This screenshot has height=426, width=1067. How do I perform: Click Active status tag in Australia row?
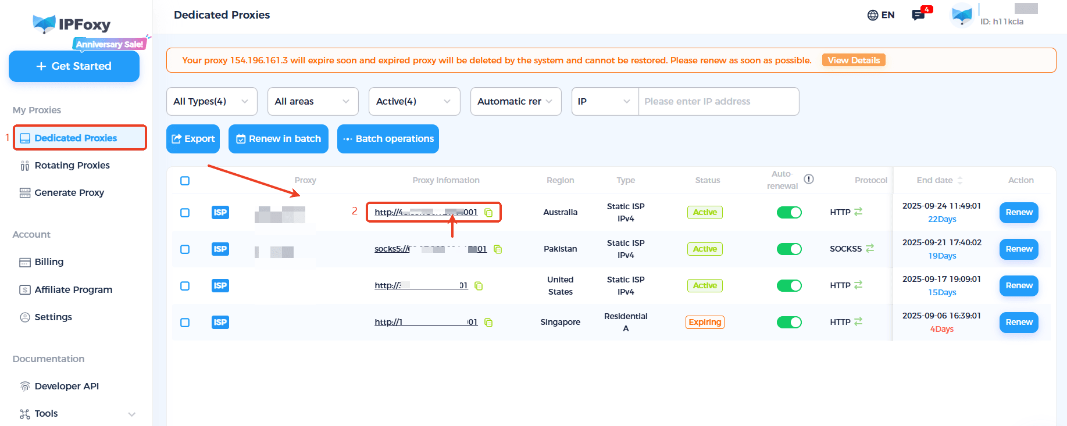pos(705,213)
